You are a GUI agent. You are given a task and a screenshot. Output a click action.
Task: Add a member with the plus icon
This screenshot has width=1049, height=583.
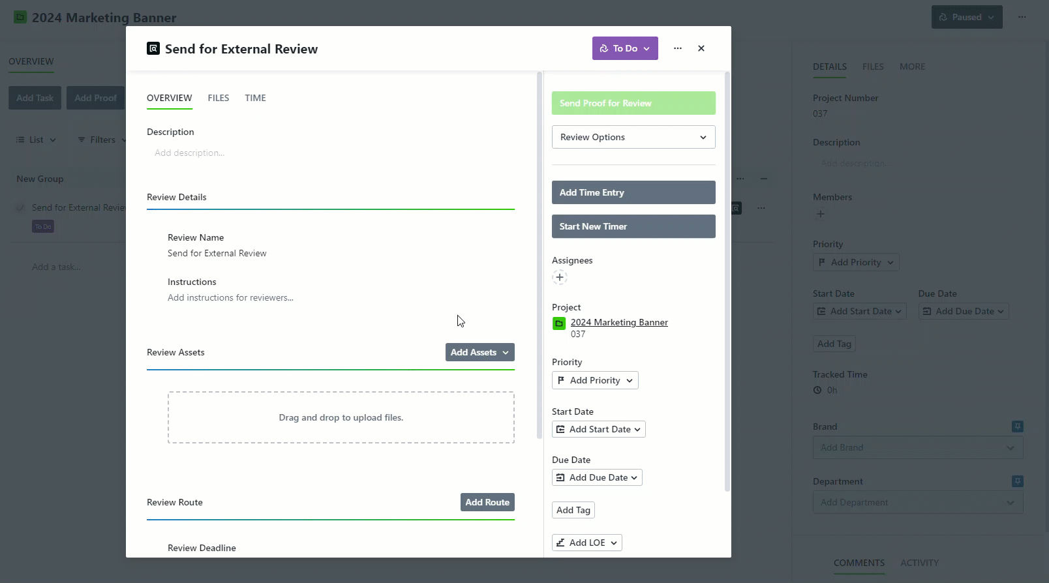click(821, 214)
